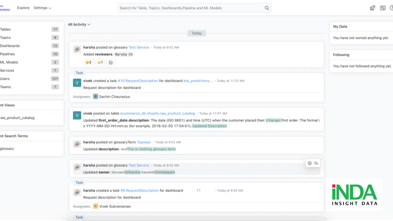Click the Task label above task #9

pos(79,183)
